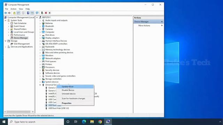This screenshot has height=125, width=223.
Task: Click the Cortana circle on the taskbar
Action: (x=68, y=122)
